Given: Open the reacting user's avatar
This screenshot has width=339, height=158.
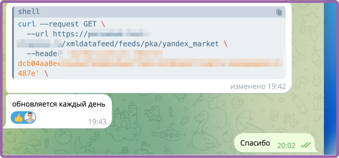Looking at the screenshot, I should (30, 118).
